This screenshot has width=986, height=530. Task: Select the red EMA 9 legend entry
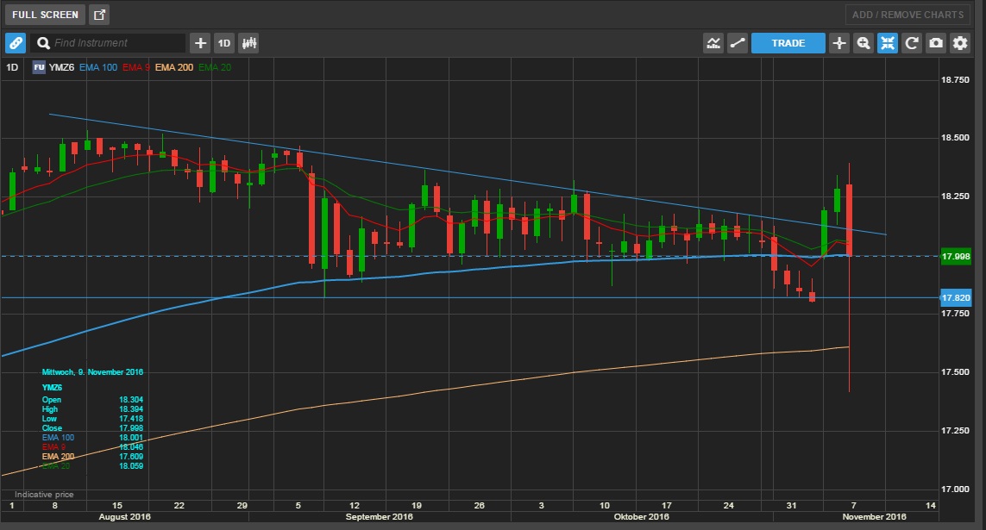click(x=135, y=66)
